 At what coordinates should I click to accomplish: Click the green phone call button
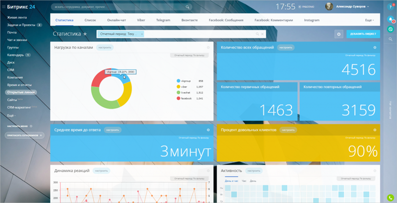pyautogui.click(x=391, y=198)
